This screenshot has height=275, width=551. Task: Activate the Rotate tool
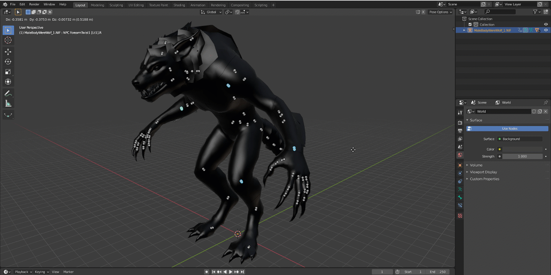tap(8, 61)
